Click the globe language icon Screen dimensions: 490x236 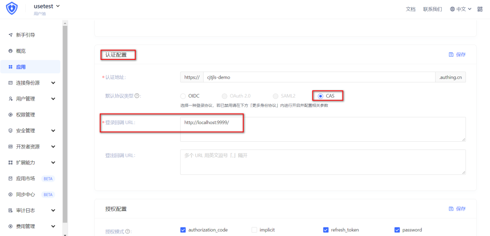[452, 9]
